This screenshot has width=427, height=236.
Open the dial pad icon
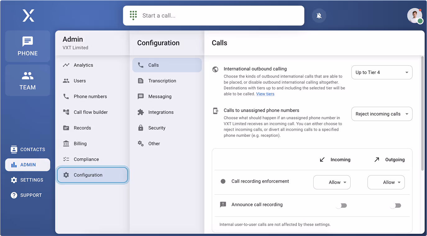tap(133, 16)
